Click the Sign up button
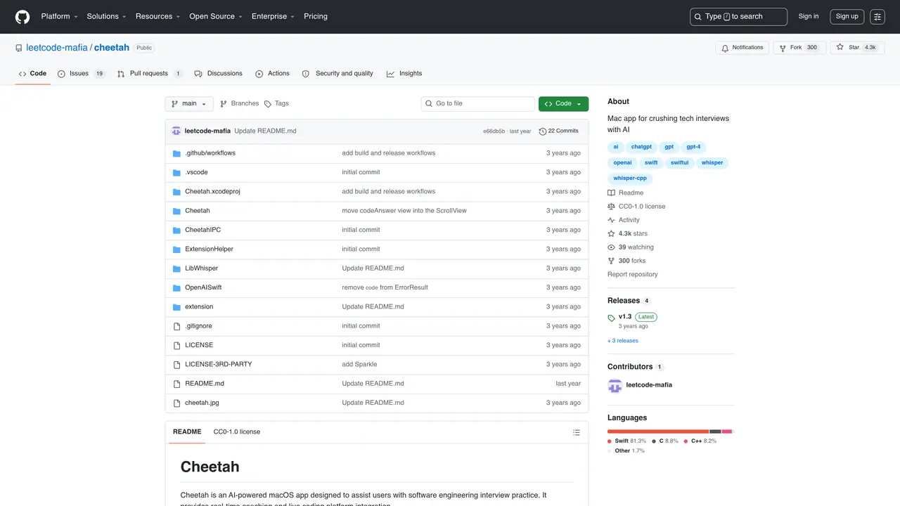 click(x=847, y=16)
